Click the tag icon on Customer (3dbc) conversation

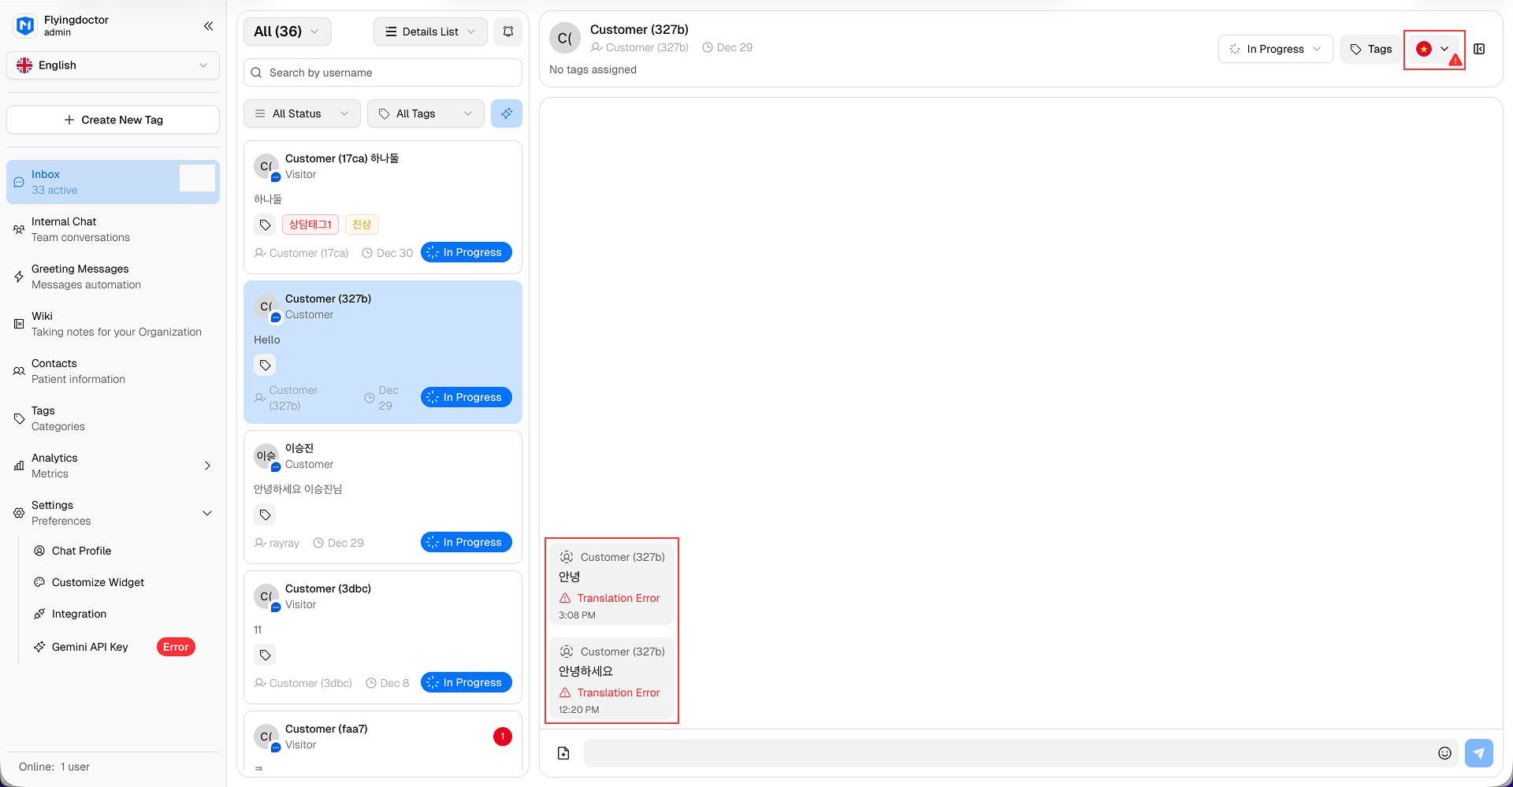pyautogui.click(x=265, y=655)
